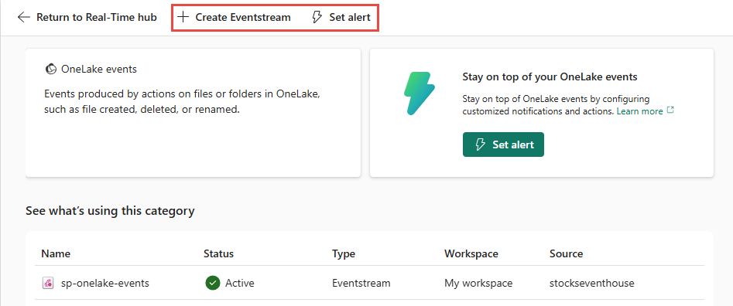Click the Active status text

(240, 283)
